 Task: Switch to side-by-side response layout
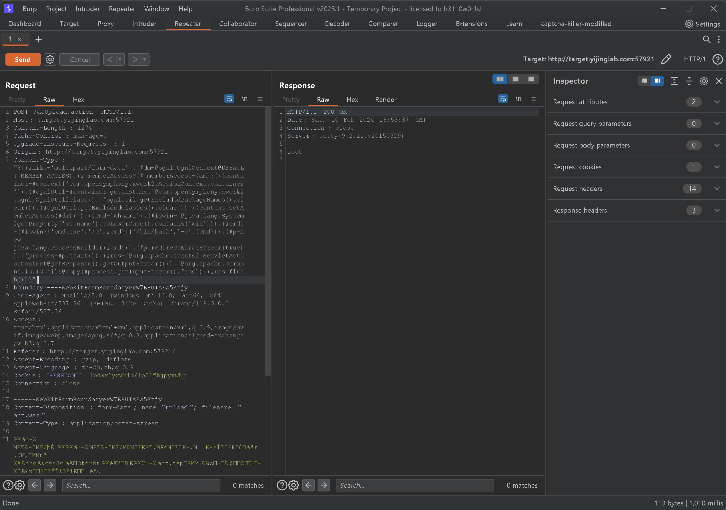click(500, 79)
